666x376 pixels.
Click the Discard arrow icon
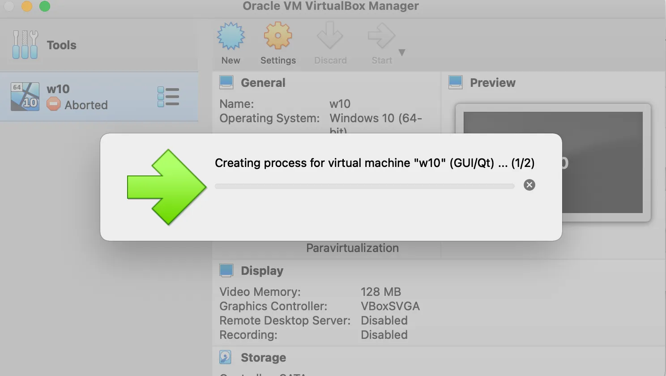330,35
